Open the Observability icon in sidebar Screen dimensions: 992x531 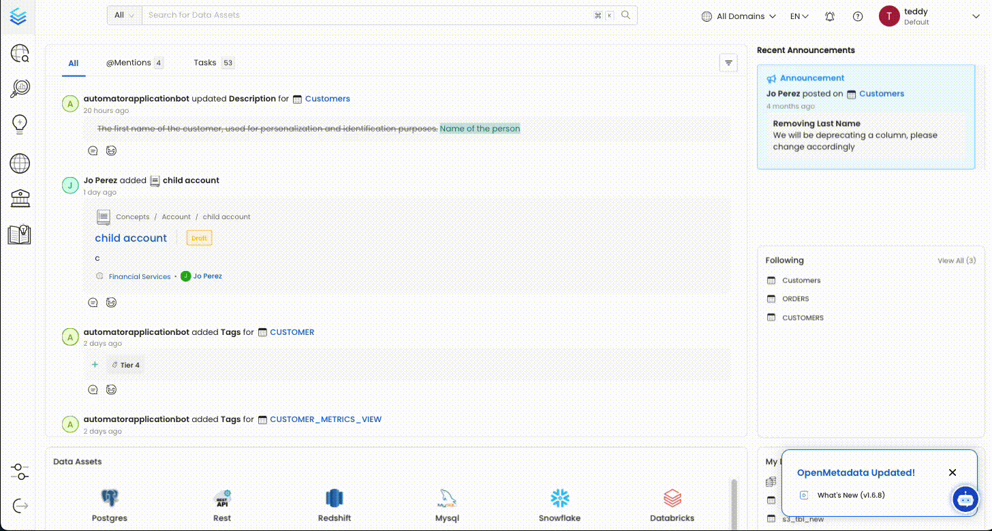coord(20,88)
